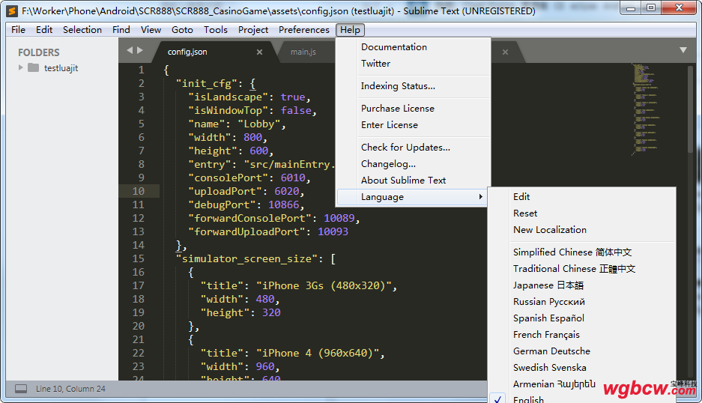Select Japanese 日本語 as the language
Viewport: 702px width, 403px height.
548,285
